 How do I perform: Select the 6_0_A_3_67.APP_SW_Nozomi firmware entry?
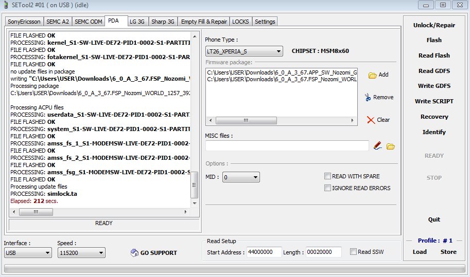click(282, 72)
